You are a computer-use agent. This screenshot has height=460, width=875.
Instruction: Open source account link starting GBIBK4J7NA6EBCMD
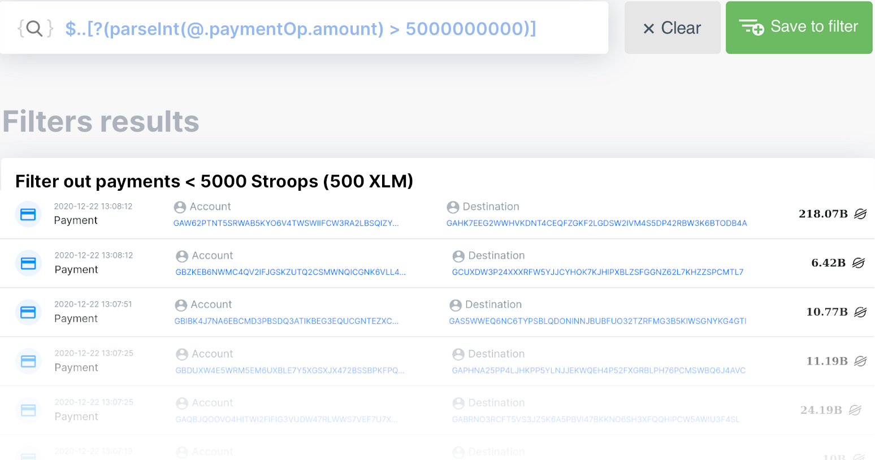287,321
